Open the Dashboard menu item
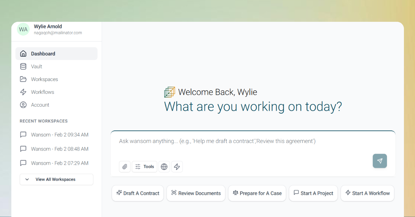 coord(56,54)
